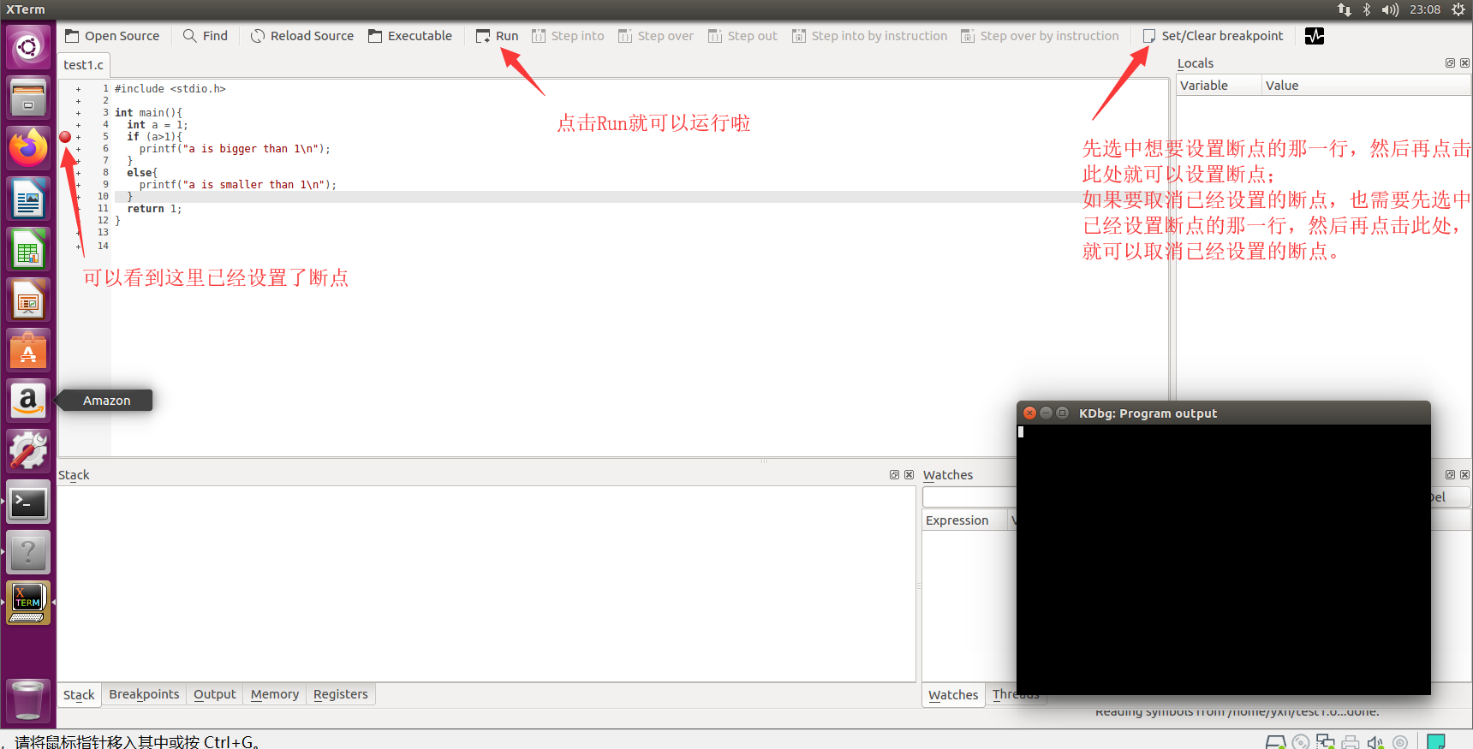Click the 'if (a>1){' code line
Screen dimensions: 1473x749
[154, 137]
